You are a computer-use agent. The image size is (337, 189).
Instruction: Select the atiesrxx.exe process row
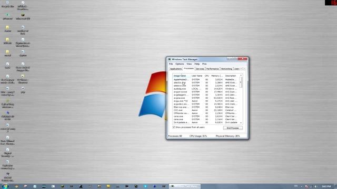[206, 86]
